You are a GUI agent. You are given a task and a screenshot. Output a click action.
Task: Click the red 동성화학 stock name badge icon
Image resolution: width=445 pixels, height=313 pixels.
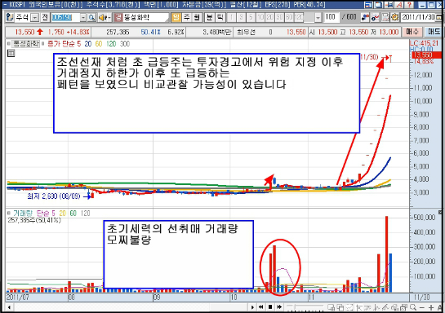coord(118,18)
